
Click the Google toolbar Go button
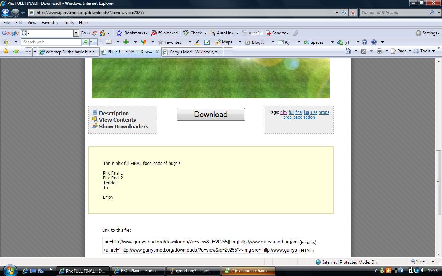83,33
